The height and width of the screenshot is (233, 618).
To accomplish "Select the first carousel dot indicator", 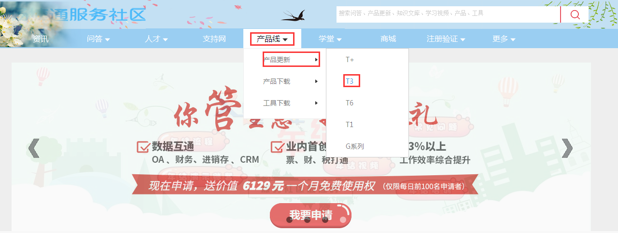I will tap(289, 220).
